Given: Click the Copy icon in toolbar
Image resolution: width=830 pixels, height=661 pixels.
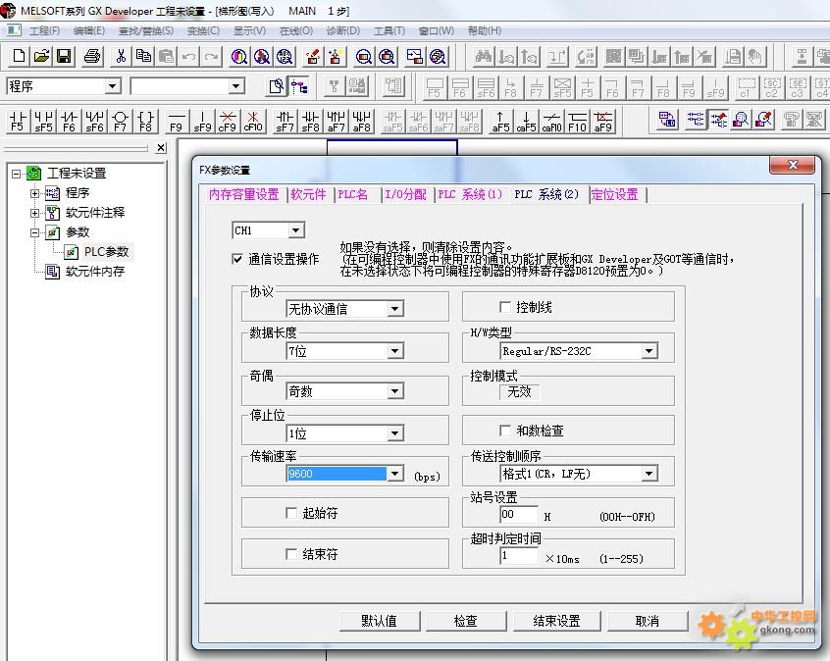Looking at the screenshot, I should coord(143,56).
